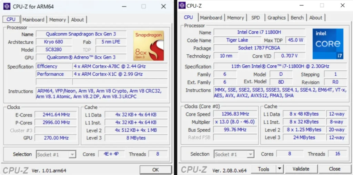
Task: Click the Max TDP 45.0 W value
Action: point(295,40)
